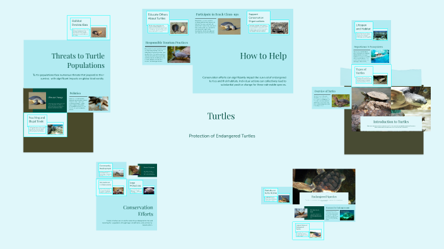Open the Community Involvement subtopic
The image size is (444, 249).
pyautogui.click(x=105, y=167)
